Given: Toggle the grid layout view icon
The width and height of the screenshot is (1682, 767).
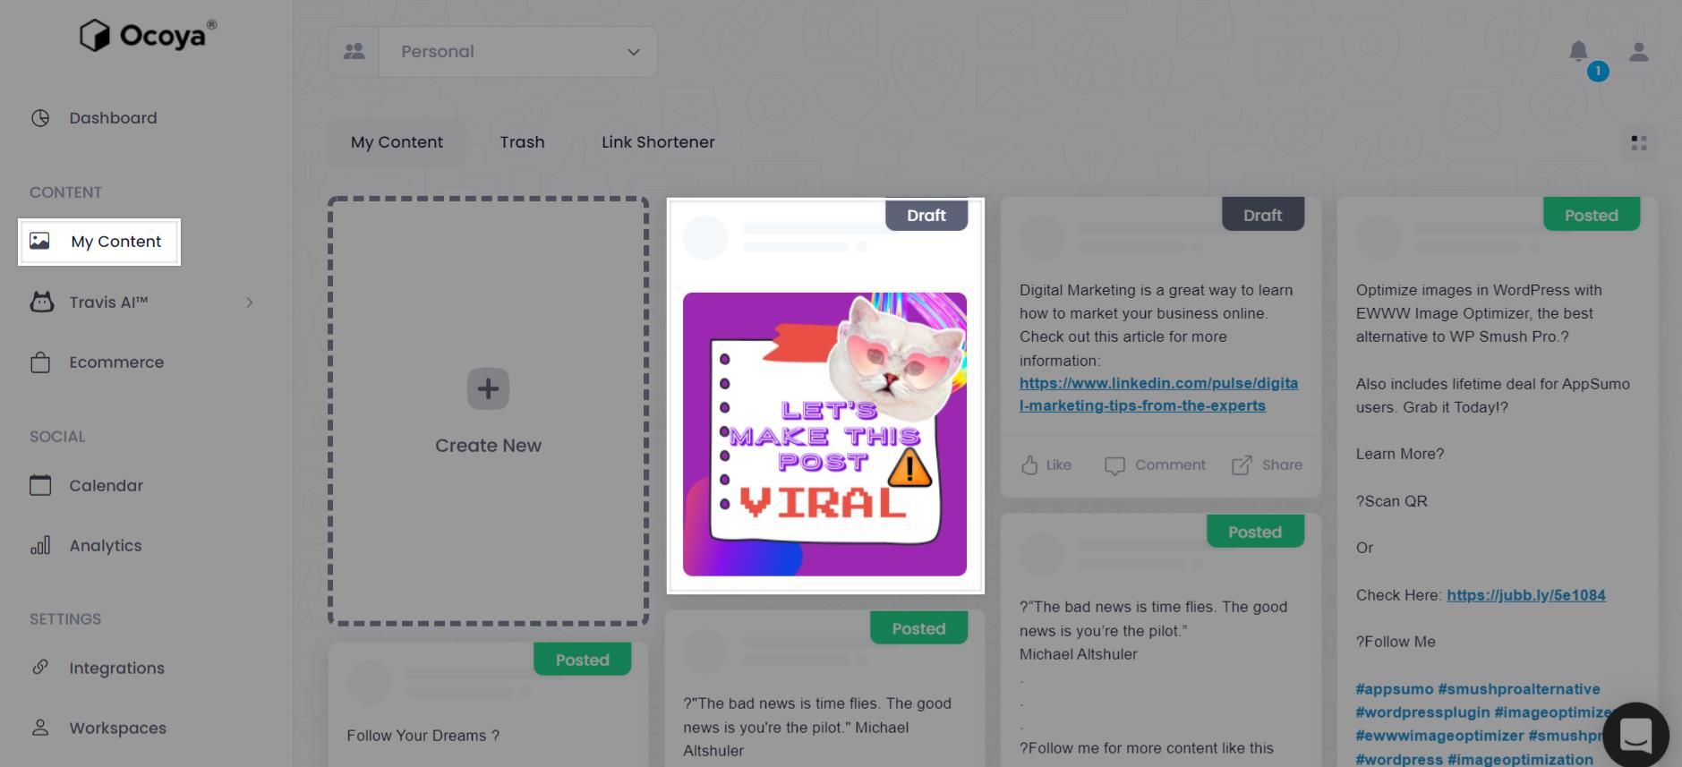Looking at the screenshot, I should click(x=1638, y=143).
